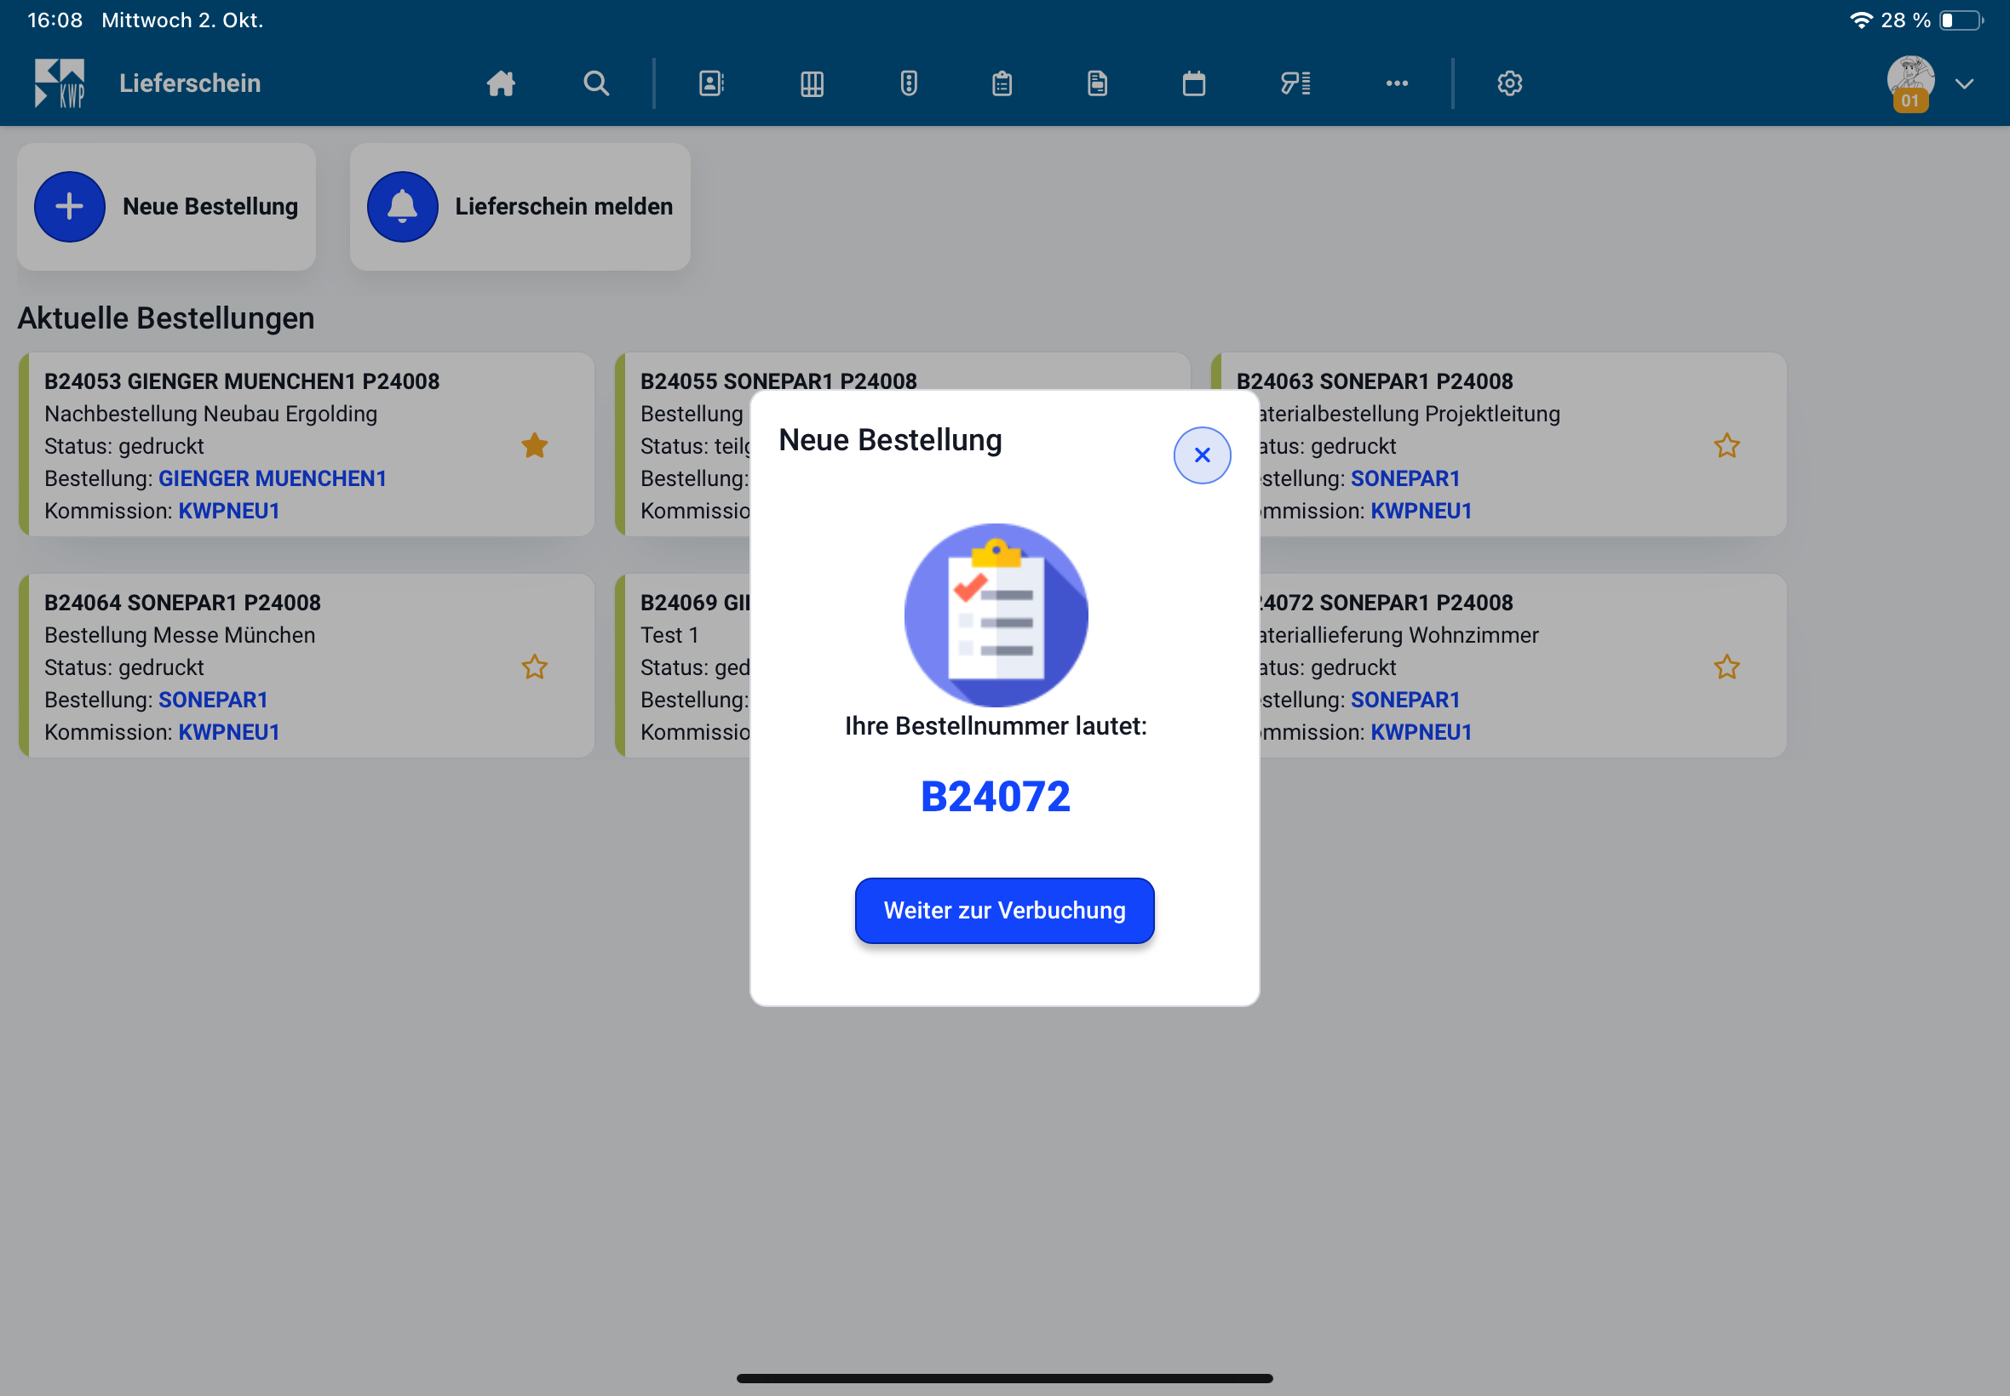
Task: Open the remote device icon in navbar
Action: pyautogui.click(x=908, y=83)
